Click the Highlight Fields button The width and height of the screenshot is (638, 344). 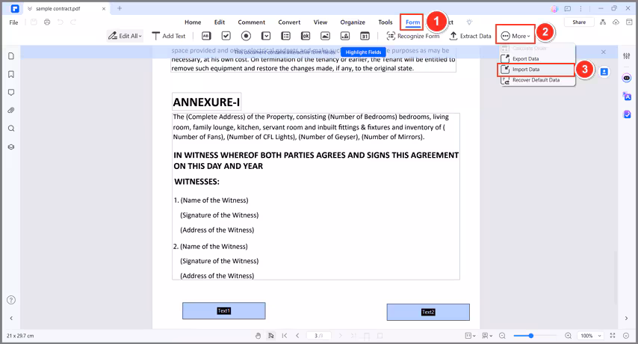tap(363, 52)
